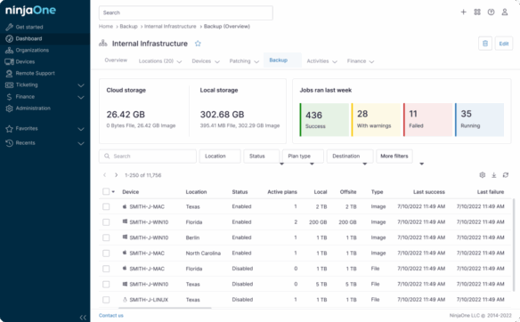The height and width of the screenshot is (322, 520).
Task: Check the SMITH-J-MAC Texas row checkbox
Action: click(x=106, y=206)
